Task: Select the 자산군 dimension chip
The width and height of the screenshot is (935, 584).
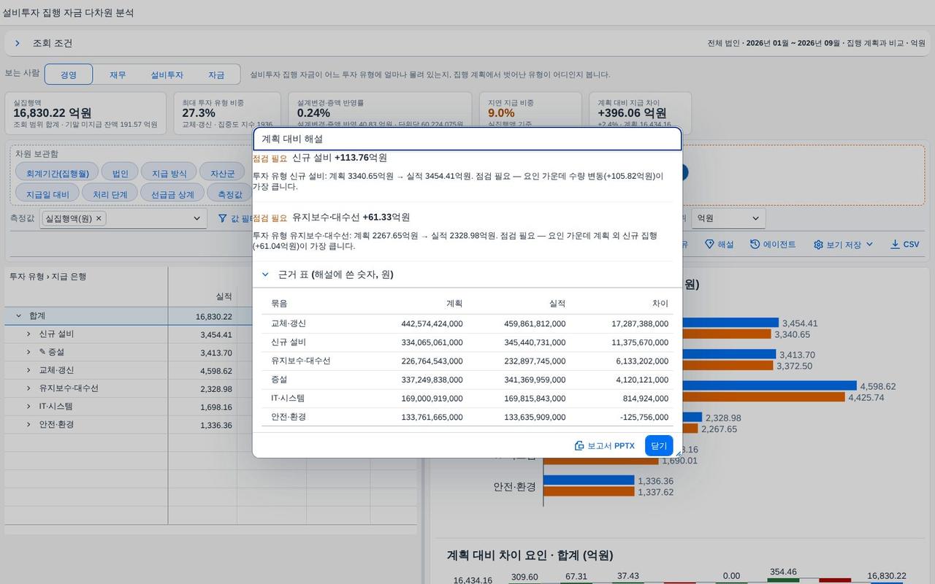Action: [223, 173]
